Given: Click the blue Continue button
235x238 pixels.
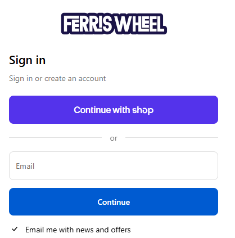Looking at the screenshot, I should (114, 201).
